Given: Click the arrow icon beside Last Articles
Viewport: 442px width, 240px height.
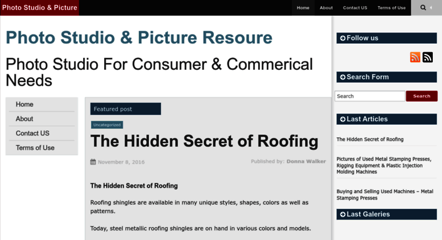Looking at the screenshot, I should pos(342,119).
